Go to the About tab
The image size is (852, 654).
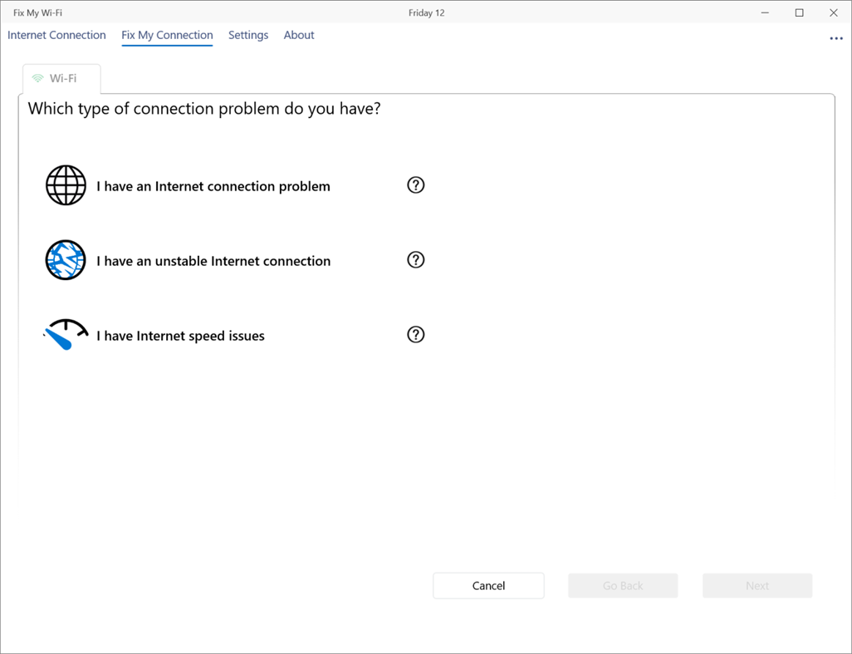[x=299, y=35]
